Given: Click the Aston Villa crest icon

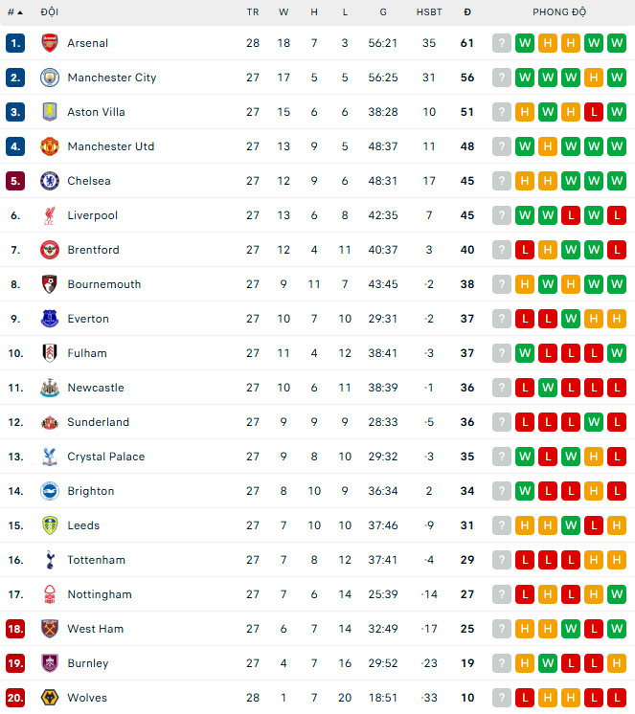Looking at the screenshot, I should 50,112.
